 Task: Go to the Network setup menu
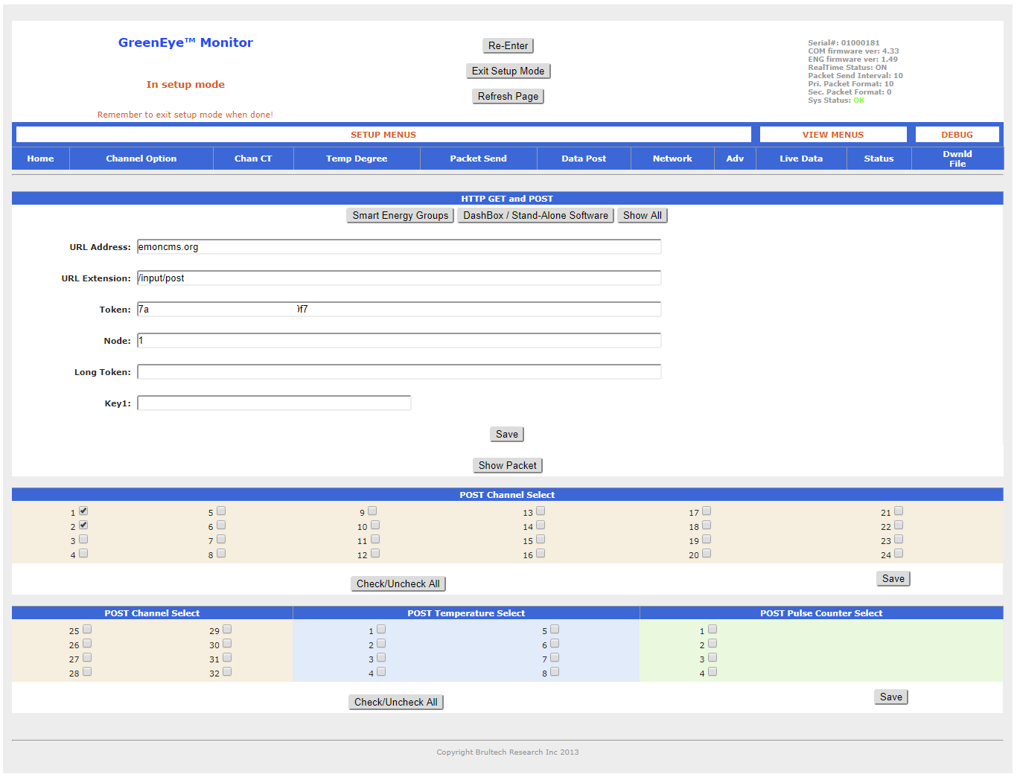click(672, 159)
